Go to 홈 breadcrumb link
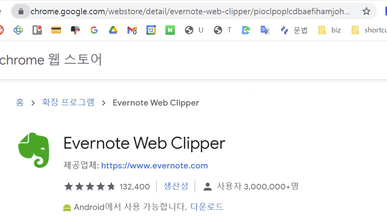Image resolution: width=387 pixels, height=223 pixels. [x=20, y=102]
